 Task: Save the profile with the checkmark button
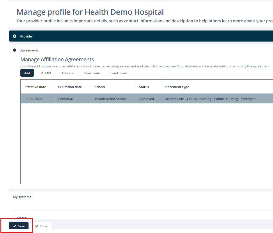pos(19,226)
